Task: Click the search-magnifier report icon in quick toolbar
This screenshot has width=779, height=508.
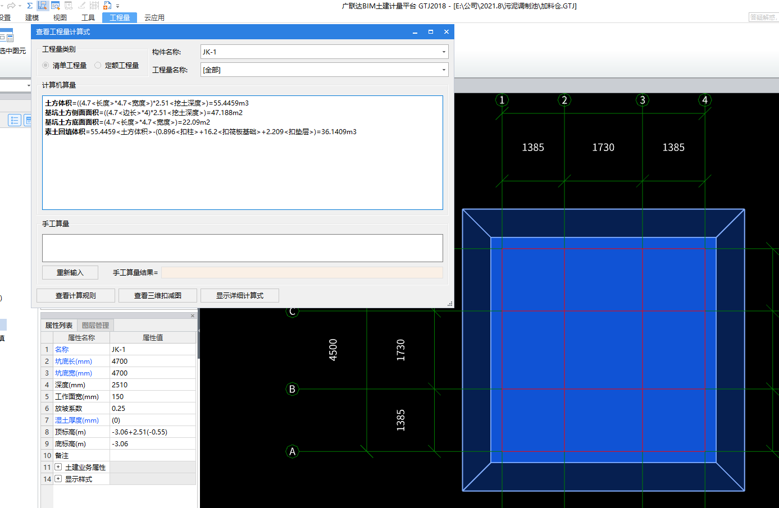Action: click(x=56, y=6)
